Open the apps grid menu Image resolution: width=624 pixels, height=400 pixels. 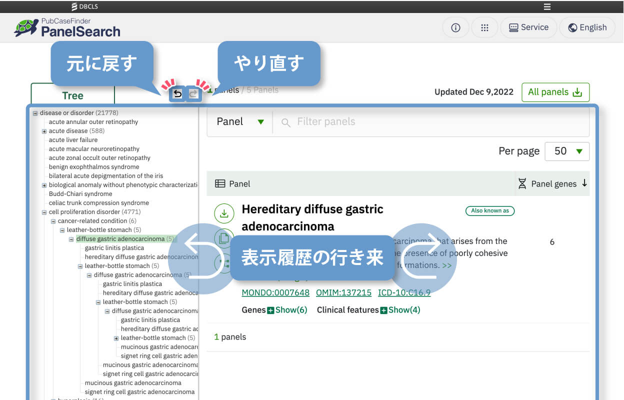pyautogui.click(x=484, y=27)
